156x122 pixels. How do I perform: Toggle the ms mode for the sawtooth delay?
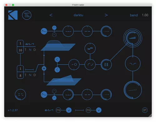pos(58,110)
